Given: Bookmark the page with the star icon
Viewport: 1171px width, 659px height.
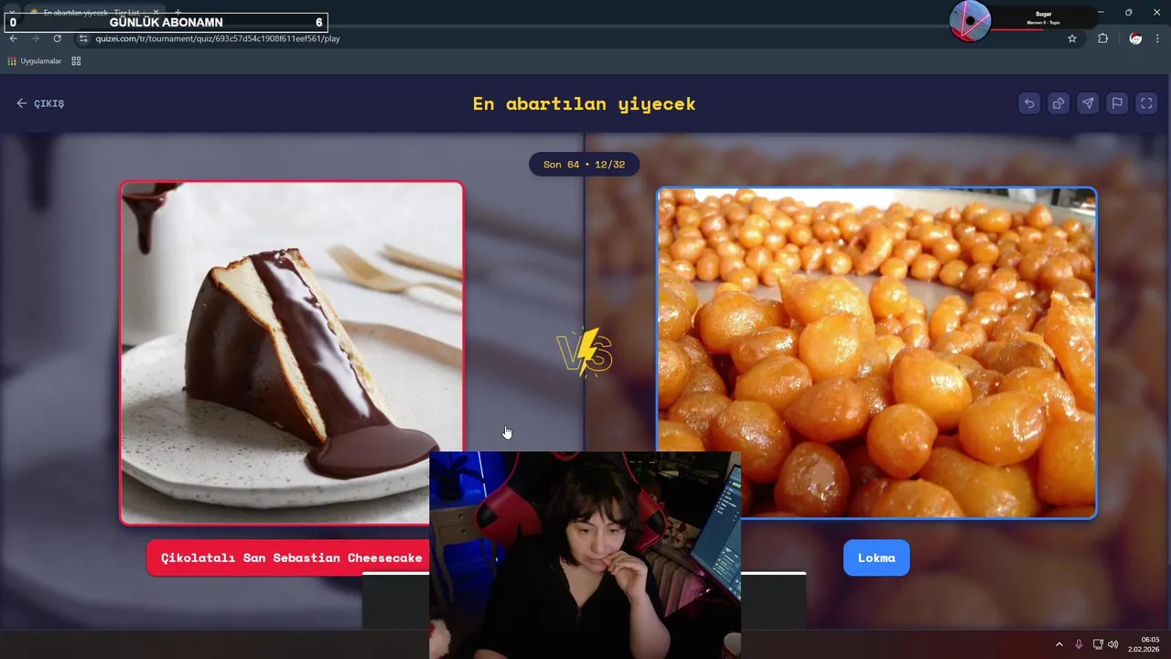Looking at the screenshot, I should 1072,38.
